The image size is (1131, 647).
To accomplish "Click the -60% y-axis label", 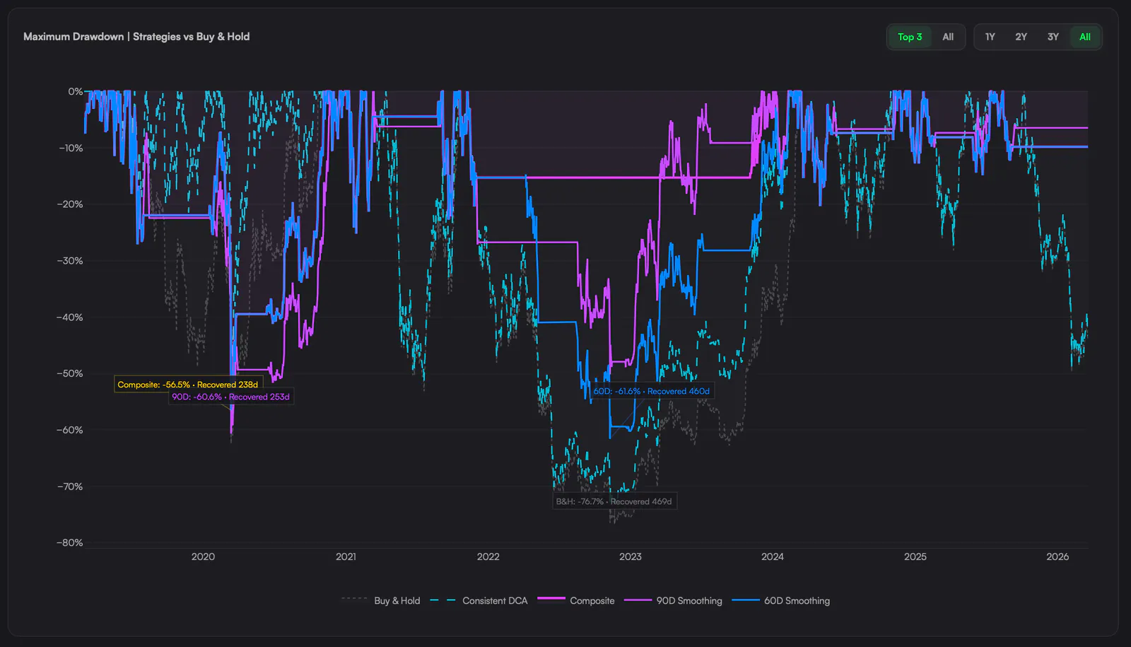I will click(x=70, y=430).
